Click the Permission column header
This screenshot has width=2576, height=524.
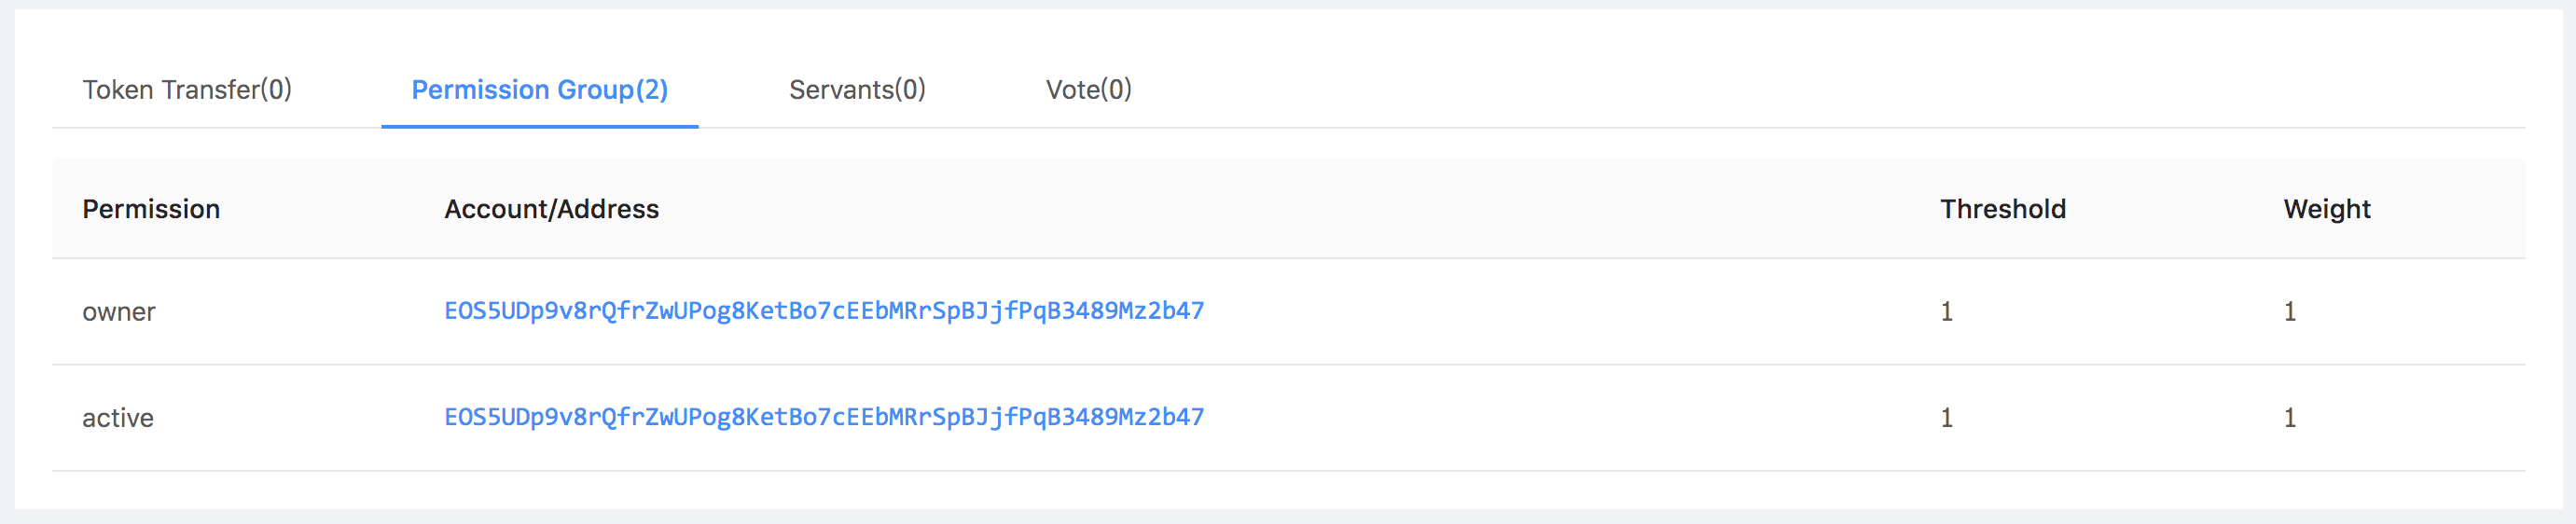click(x=151, y=209)
